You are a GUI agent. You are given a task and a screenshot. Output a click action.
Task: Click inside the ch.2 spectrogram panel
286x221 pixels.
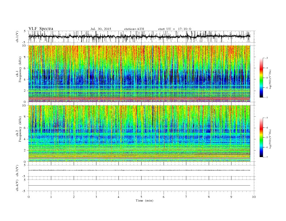coord(139,133)
